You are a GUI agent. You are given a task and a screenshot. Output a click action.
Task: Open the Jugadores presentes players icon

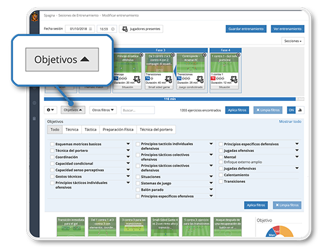point(125,29)
